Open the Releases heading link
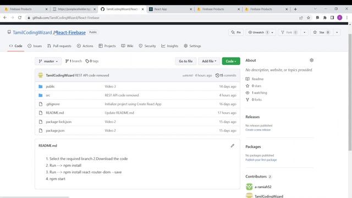 tap(252, 117)
